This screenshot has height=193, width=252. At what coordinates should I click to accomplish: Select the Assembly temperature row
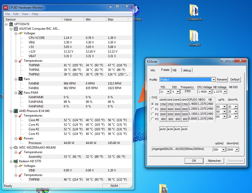pyautogui.click(x=80, y=157)
